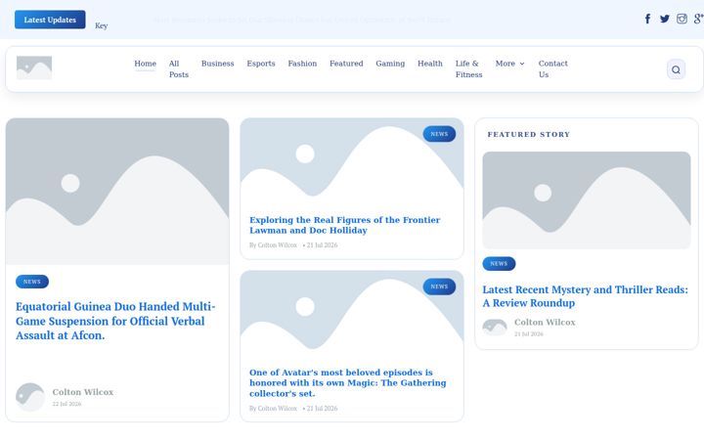Open Exploring the Real Figures article

[345, 225]
